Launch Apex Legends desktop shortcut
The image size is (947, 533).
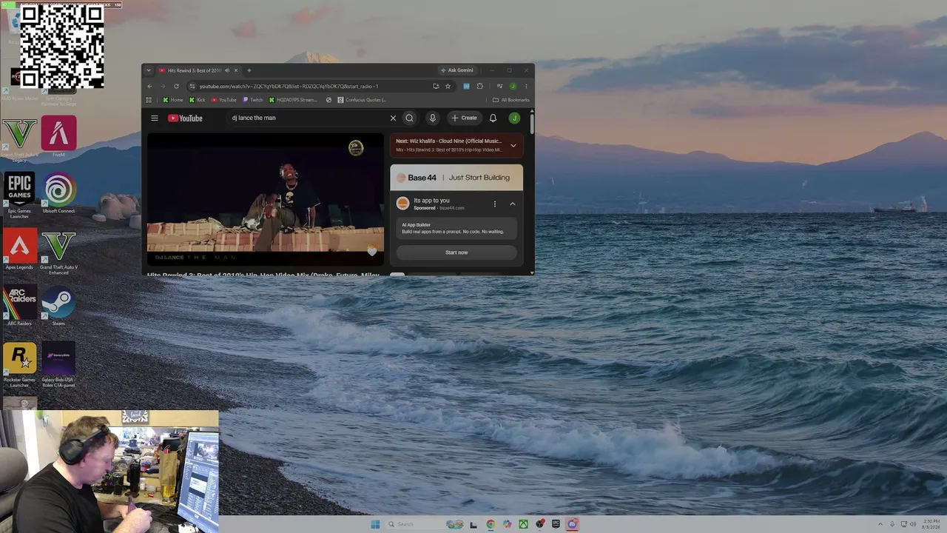(x=19, y=249)
